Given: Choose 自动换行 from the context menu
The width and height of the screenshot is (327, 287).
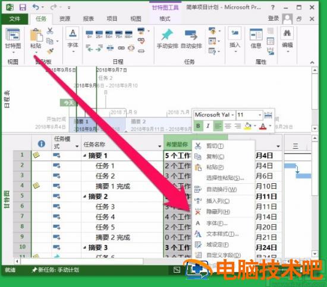Looking at the screenshot, I should point(223,189).
